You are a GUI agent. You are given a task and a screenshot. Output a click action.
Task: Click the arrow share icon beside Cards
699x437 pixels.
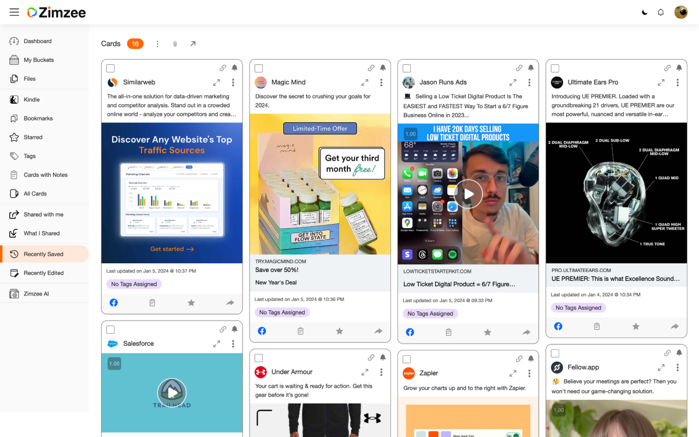tap(193, 44)
